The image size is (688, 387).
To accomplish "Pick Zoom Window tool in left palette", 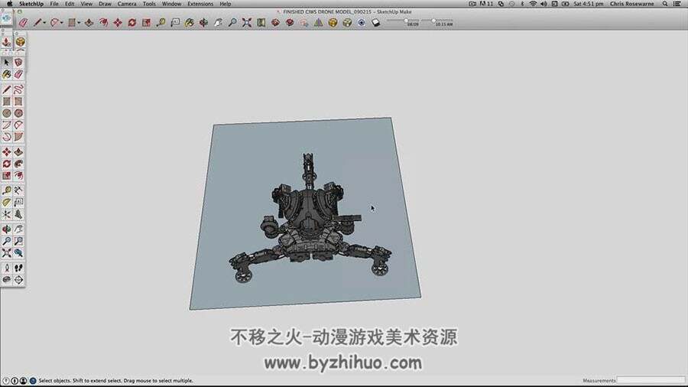I will [x=18, y=242].
